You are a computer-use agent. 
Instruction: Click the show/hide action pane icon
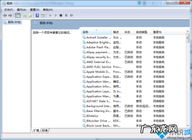(43, 15)
